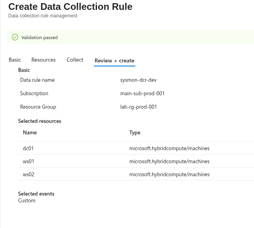
Task: Click the Name column header
Action: [x=30, y=132]
